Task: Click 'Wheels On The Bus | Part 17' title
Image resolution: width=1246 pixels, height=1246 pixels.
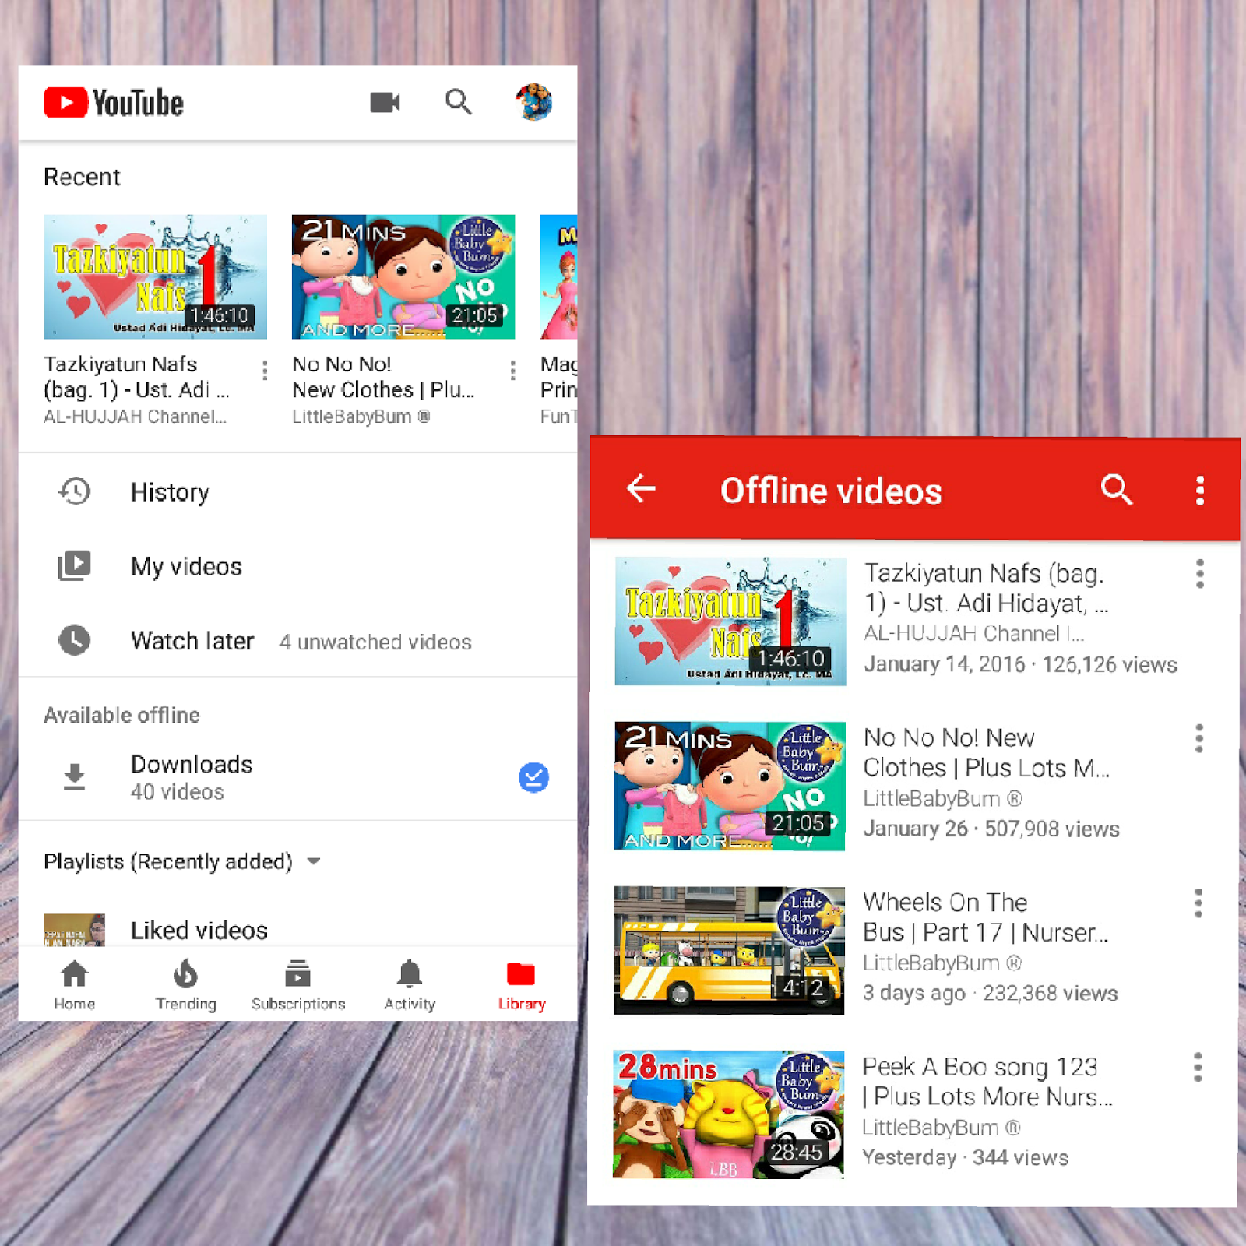Action: click(x=985, y=917)
